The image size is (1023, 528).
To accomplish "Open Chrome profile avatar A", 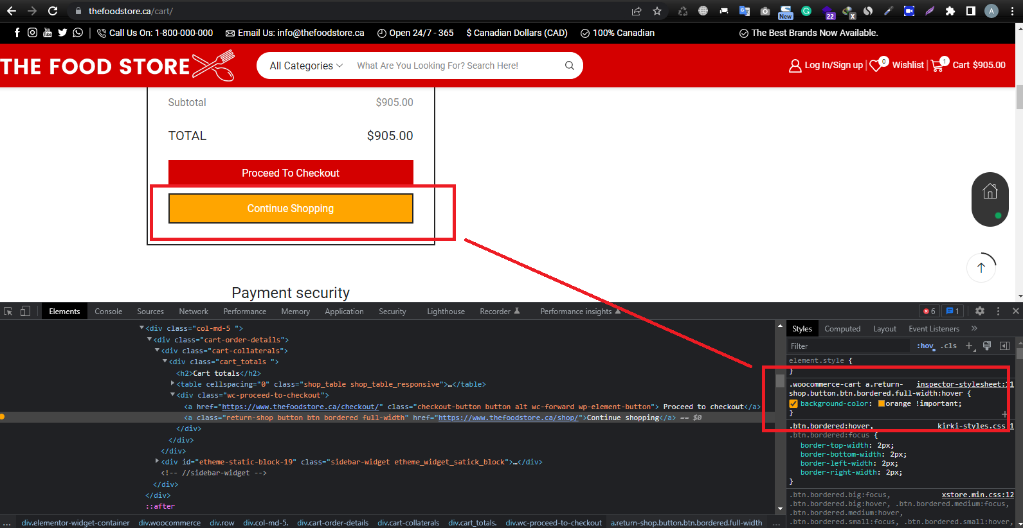I will click(991, 11).
